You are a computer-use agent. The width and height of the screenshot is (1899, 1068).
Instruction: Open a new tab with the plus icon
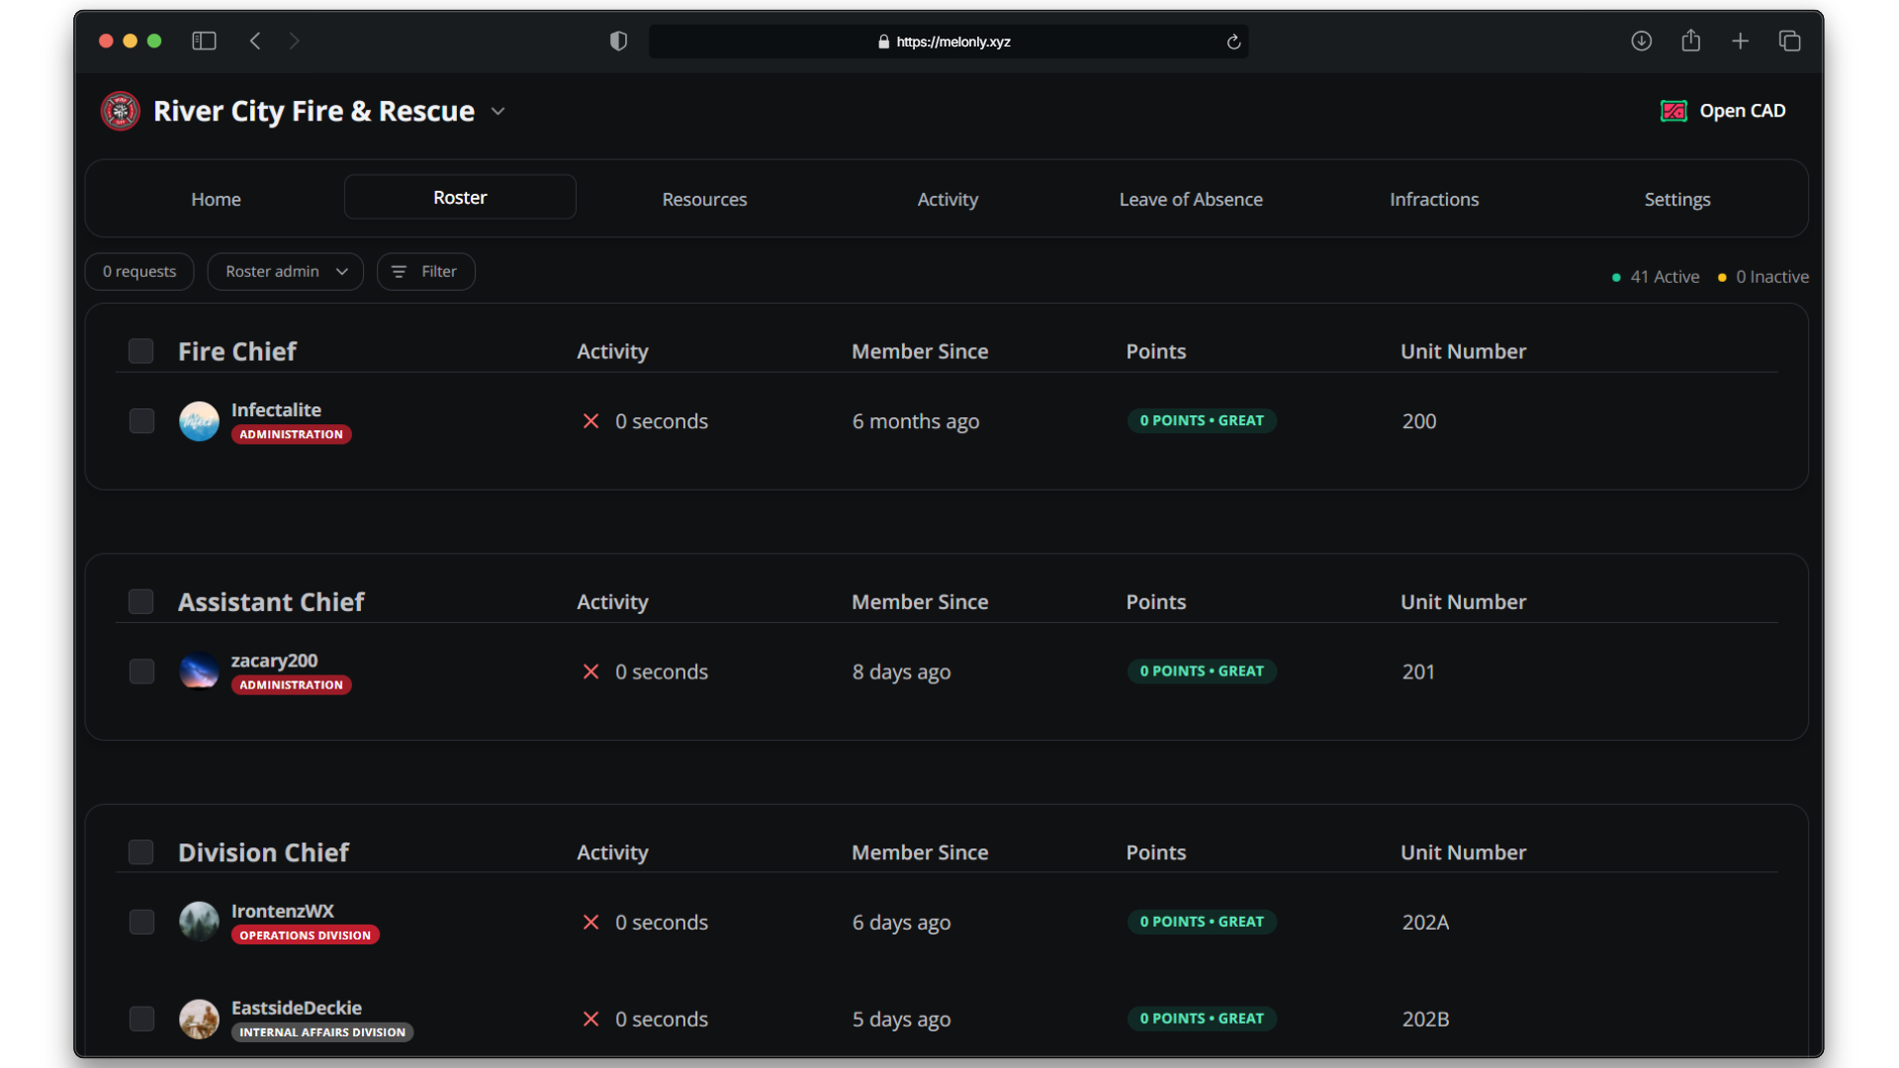[1741, 41]
